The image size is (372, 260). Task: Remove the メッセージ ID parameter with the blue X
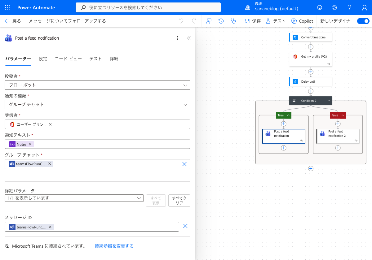(185, 226)
